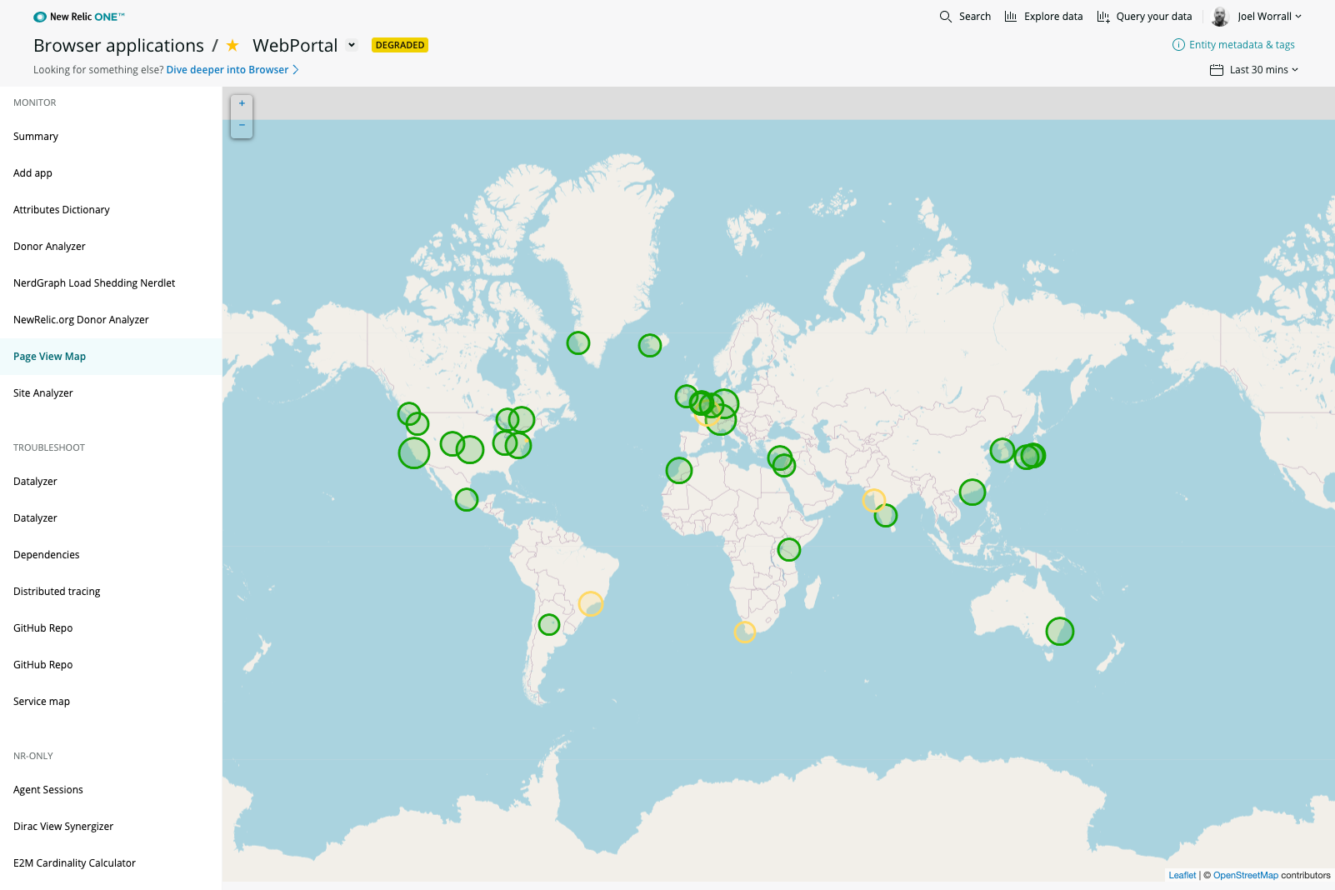Click the Explore data chart icon
Image resolution: width=1335 pixels, height=890 pixels.
[x=1011, y=17]
